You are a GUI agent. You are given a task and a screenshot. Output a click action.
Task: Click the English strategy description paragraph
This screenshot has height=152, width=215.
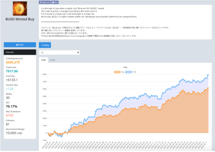click(89, 12)
